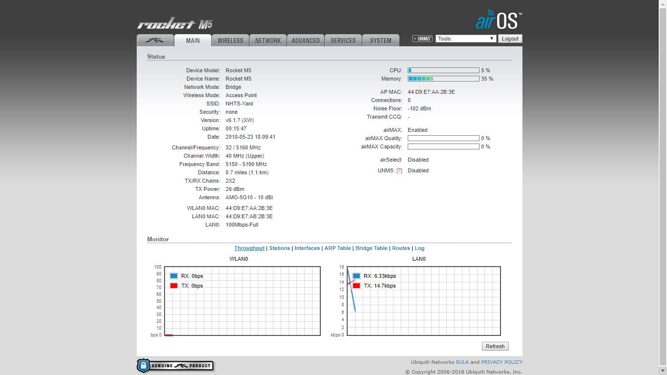Click the LAN0 throughput graph
The image size is (667, 375).
(x=424, y=301)
